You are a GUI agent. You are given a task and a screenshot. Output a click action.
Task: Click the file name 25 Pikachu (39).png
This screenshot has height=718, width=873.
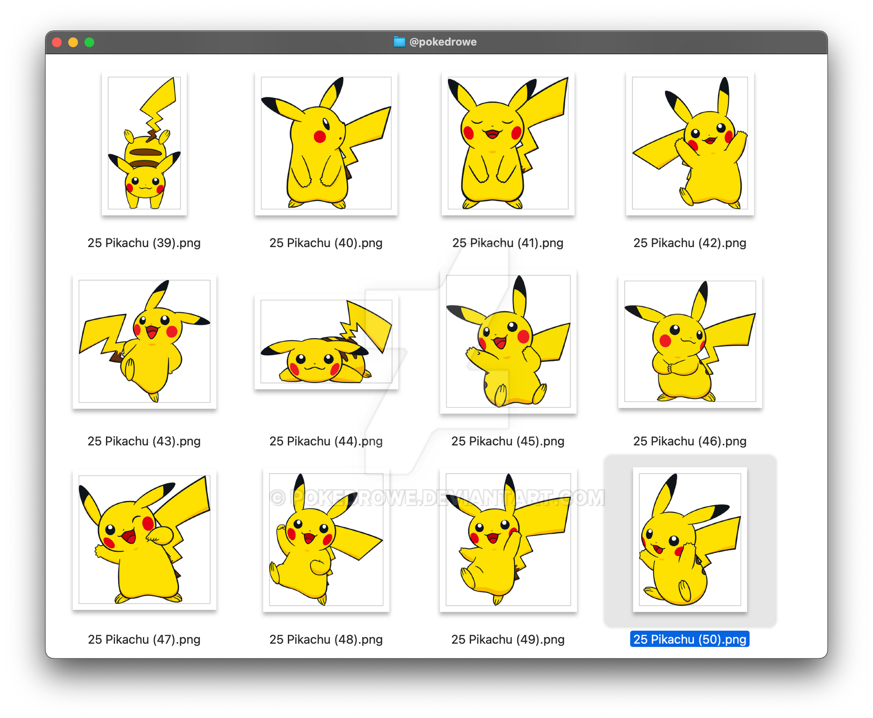[x=144, y=243]
